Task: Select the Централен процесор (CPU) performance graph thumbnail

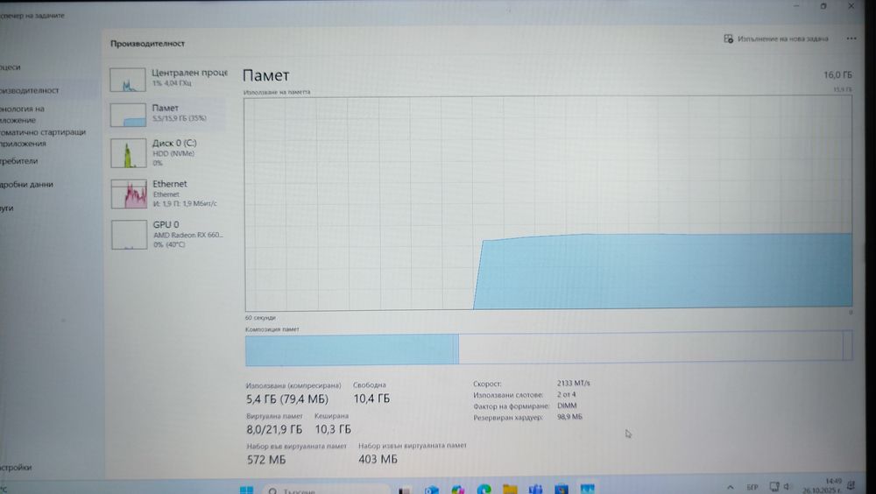Action: tap(128, 80)
